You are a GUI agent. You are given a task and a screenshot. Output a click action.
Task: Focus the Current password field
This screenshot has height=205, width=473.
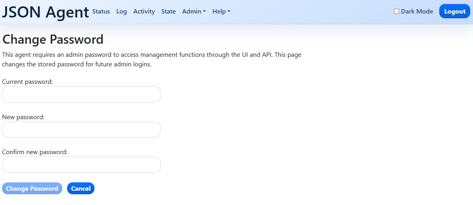(x=81, y=95)
